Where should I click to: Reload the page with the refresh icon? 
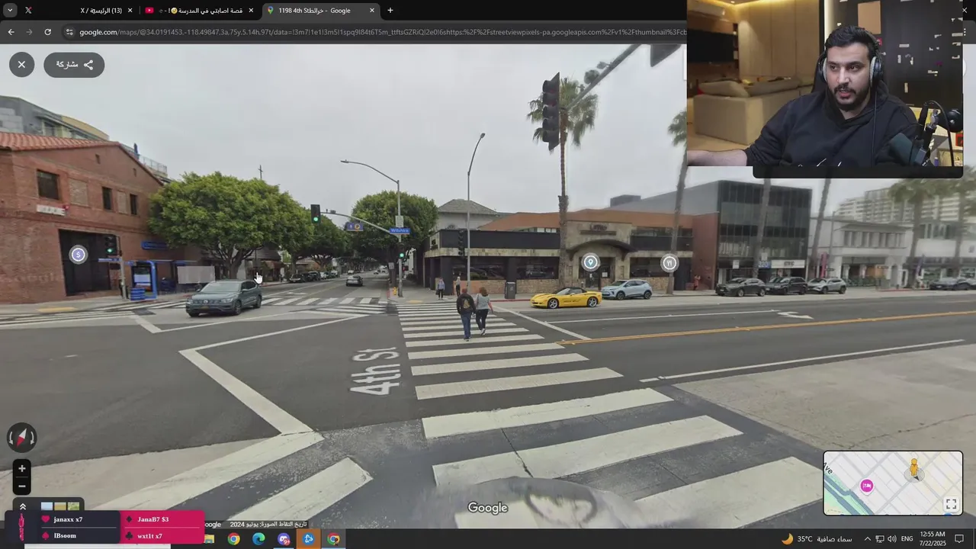click(47, 32)
